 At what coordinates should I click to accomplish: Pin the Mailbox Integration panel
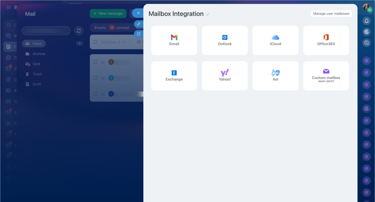(208, 14)
